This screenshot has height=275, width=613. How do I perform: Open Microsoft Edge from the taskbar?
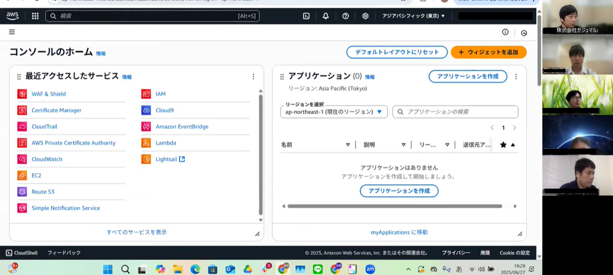(x=195, y=269)
